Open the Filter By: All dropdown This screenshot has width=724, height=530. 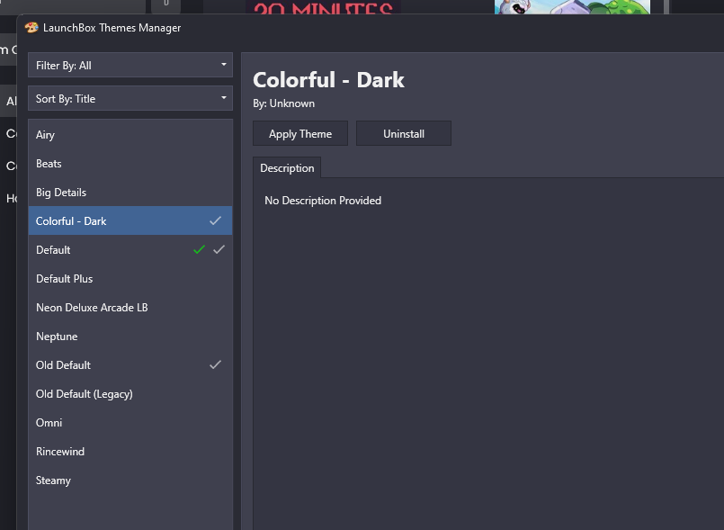tap(130, 65)
